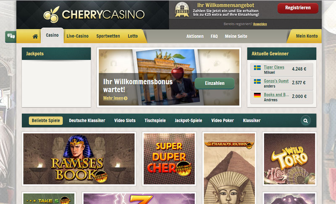
Task: Follow the Anmelden login link
Action: pos(260,24)
